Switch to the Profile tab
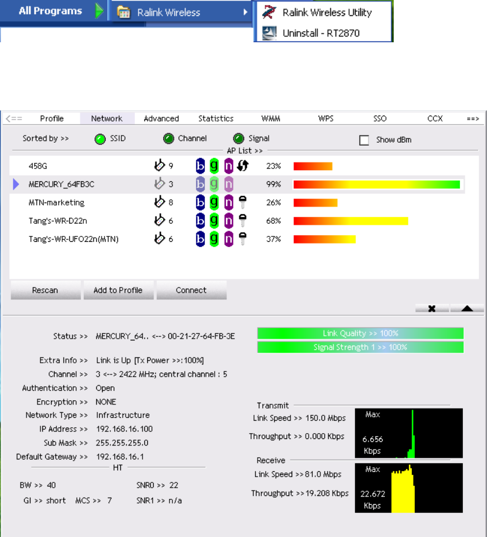This screenshot has height=537, width=487. point(52,119)
